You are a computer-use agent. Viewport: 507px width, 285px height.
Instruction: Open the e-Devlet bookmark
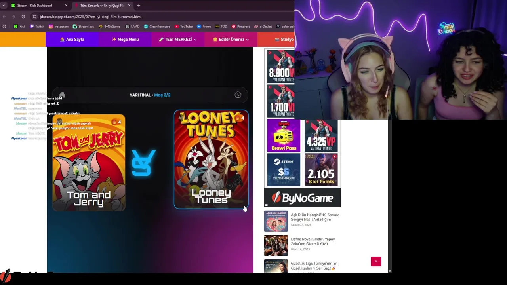point(263,27)
